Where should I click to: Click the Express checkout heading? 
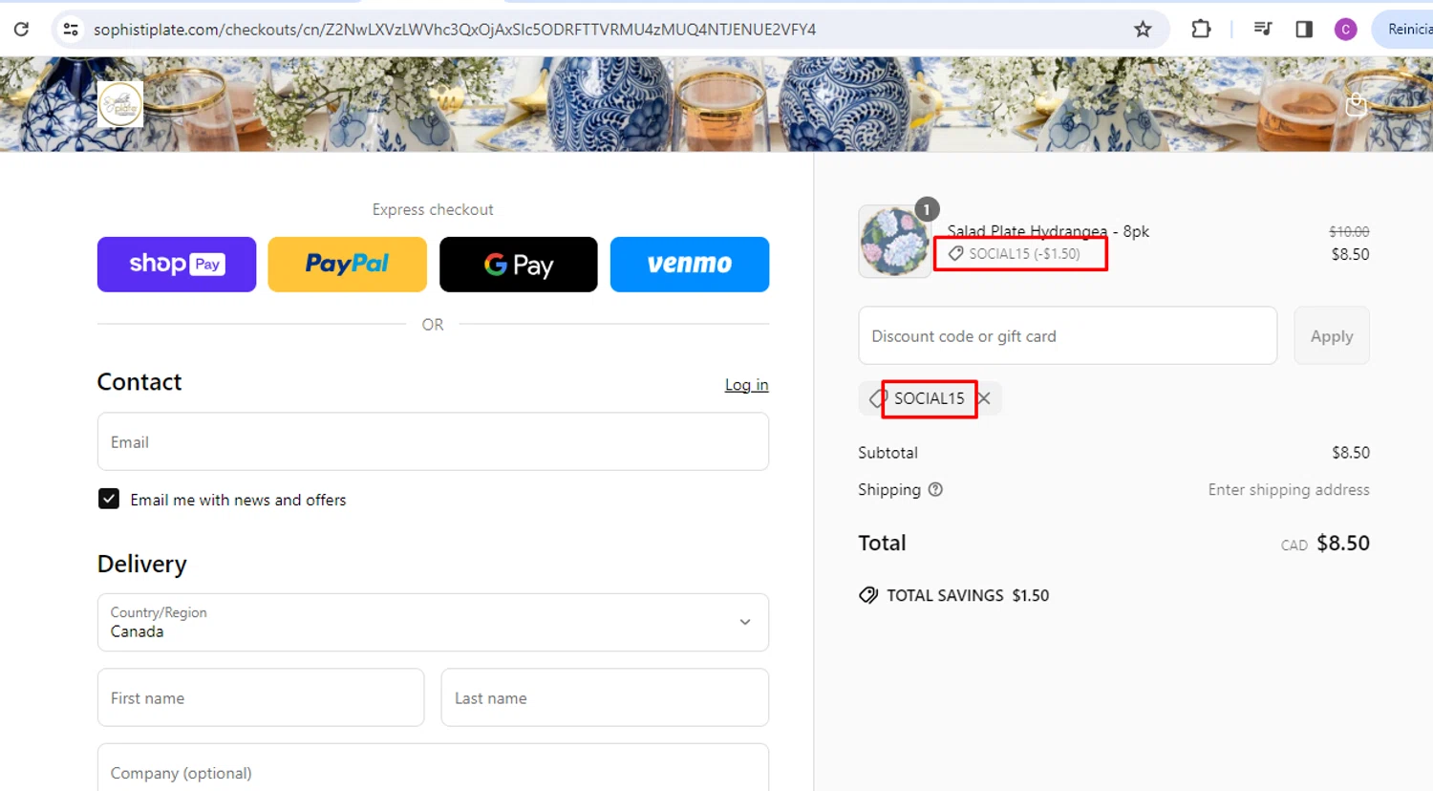click(x=433, y=209)
